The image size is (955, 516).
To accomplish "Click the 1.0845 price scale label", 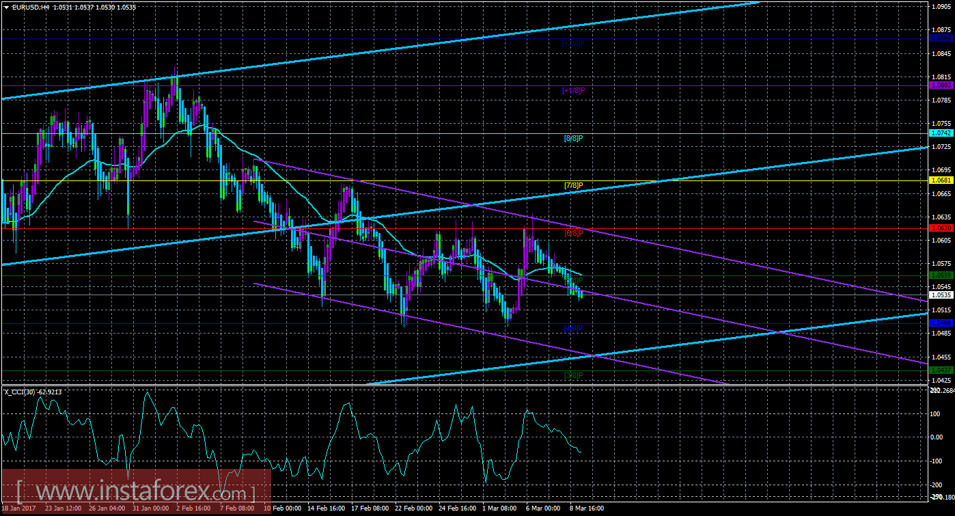I will (x=941, y=53).
